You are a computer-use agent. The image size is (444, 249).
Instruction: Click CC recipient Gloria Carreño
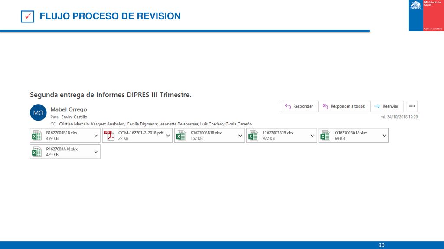[x=239, y=124]
